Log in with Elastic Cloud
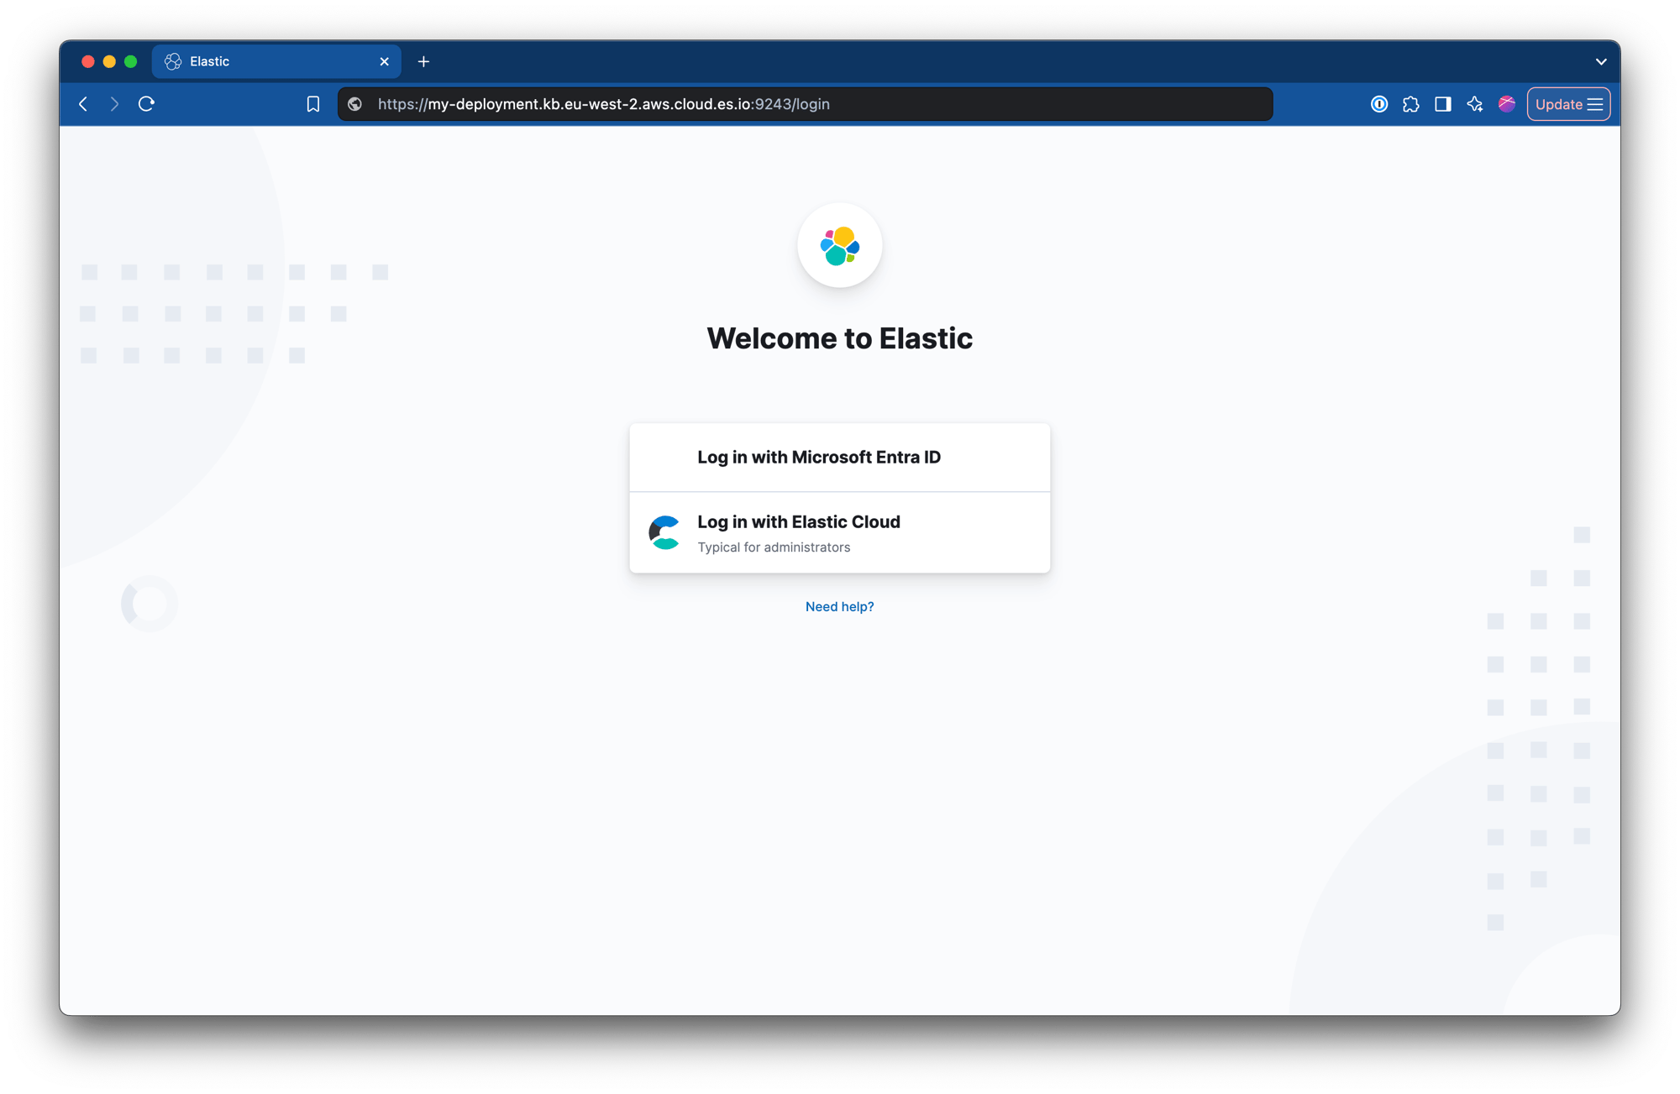Screen dimensions: 1680x1094 (840, 533)
